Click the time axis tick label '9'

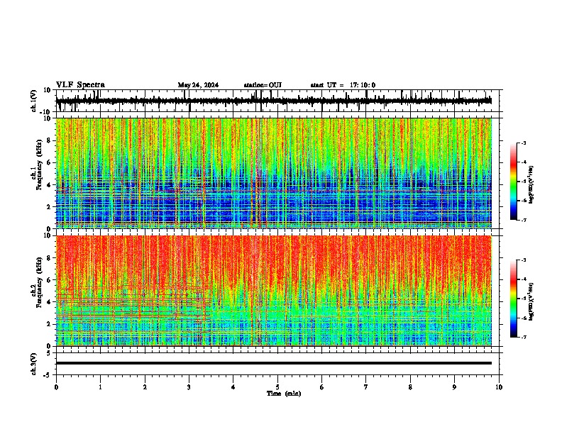(454, 387)
